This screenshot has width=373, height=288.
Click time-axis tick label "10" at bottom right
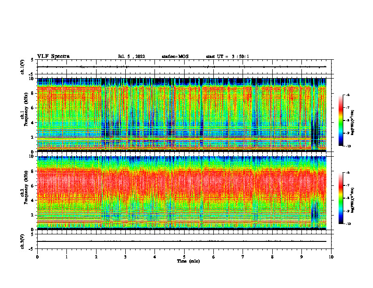point(331,257)
